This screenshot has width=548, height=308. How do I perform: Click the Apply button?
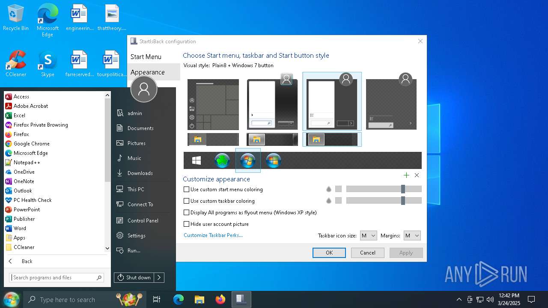coord(406,253)
